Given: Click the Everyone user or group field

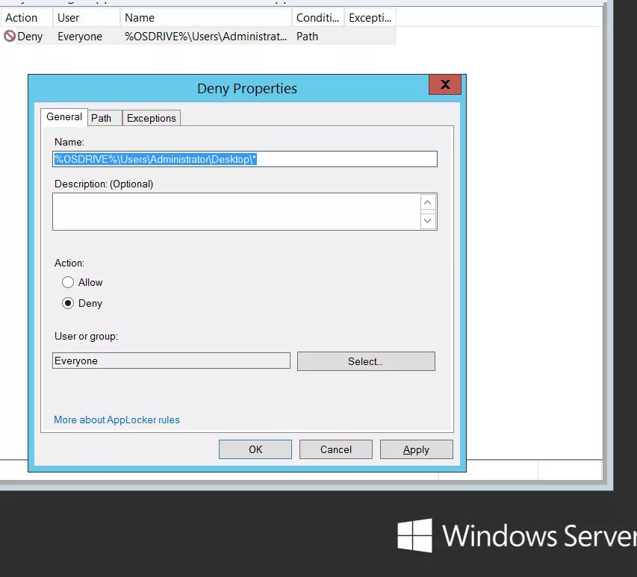Looking at the screenshot, I should click(171, 361).
